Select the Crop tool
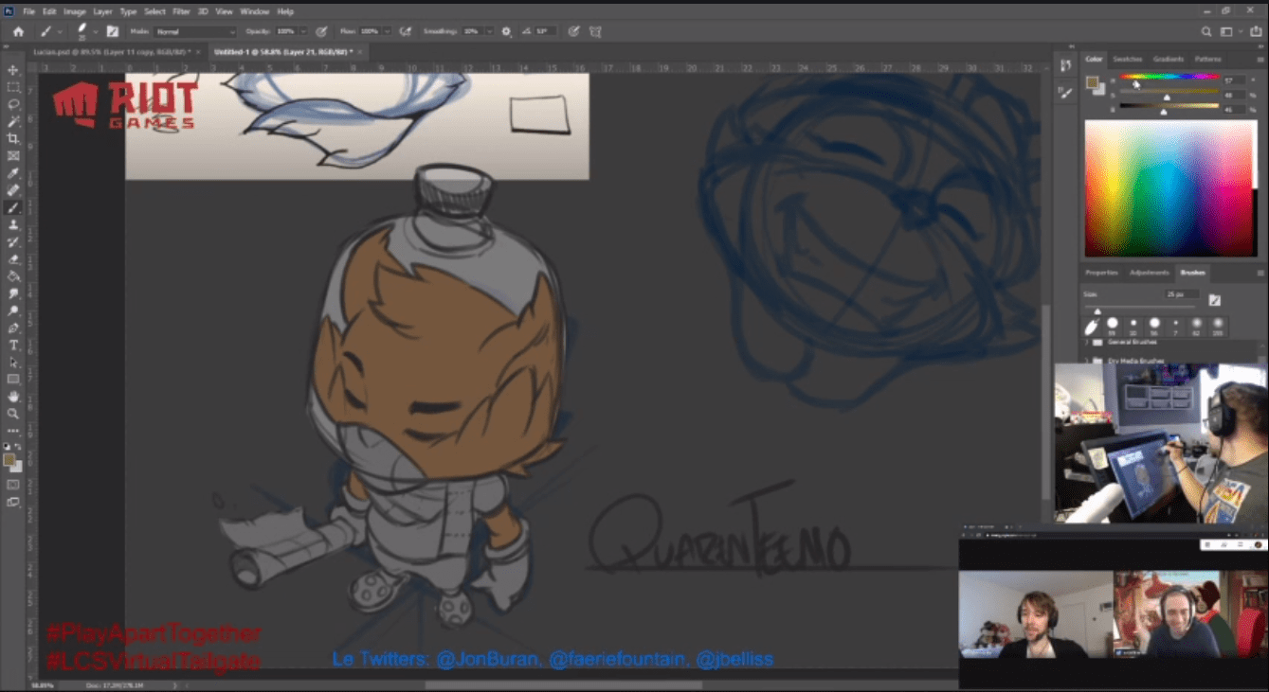 (13, 138)
